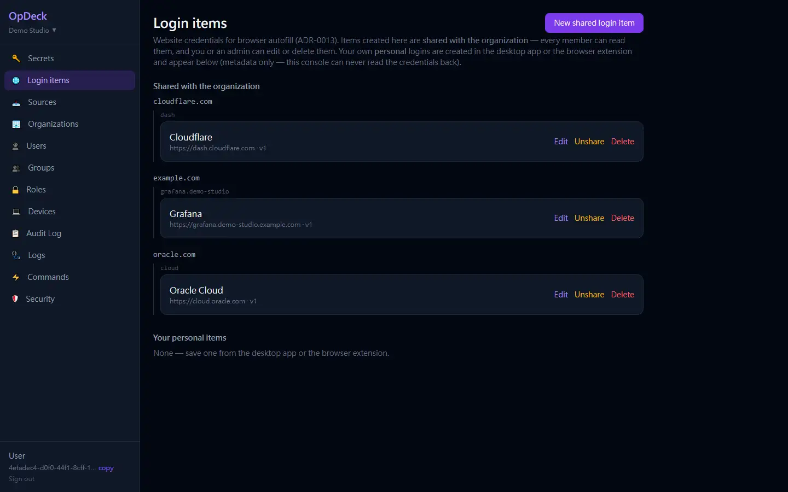Viewport: 788px width, 492px height.
Task: Click the Devices laptop icon
Action: (x=16, y=212)
